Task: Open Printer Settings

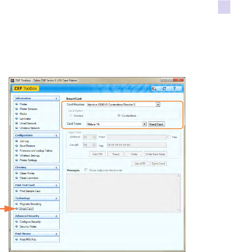Action: [x=28, y=160]
